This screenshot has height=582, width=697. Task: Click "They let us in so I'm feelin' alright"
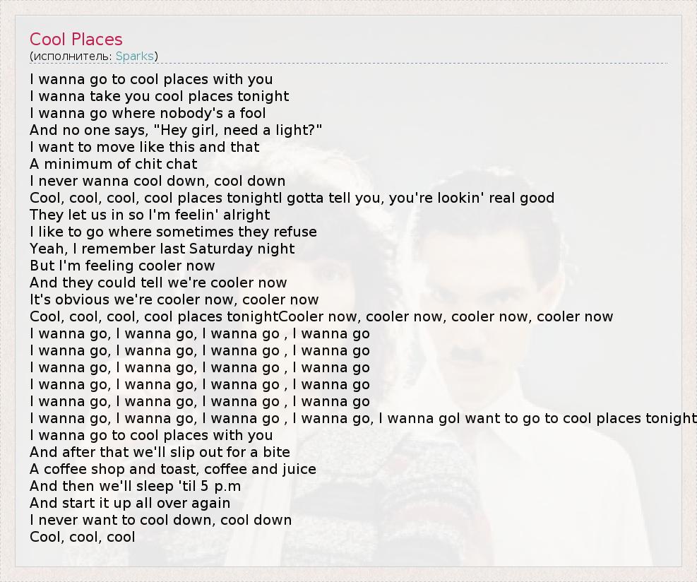(150, 215)
